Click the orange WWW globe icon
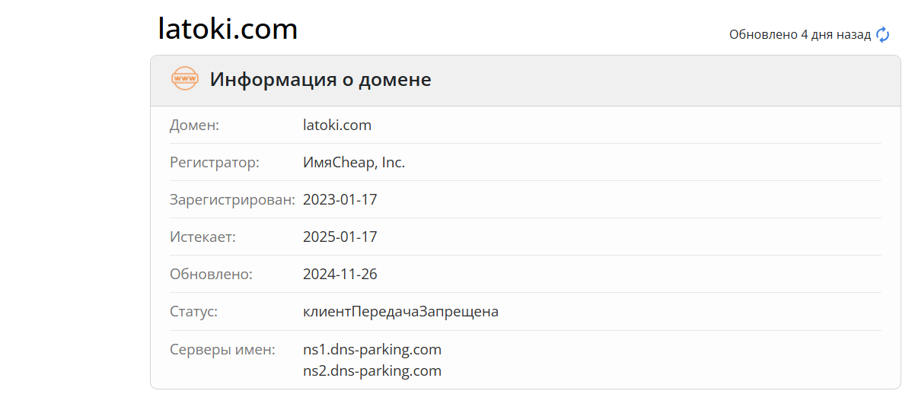This screenshot has height=394, width=915. (x=185, y=78)
